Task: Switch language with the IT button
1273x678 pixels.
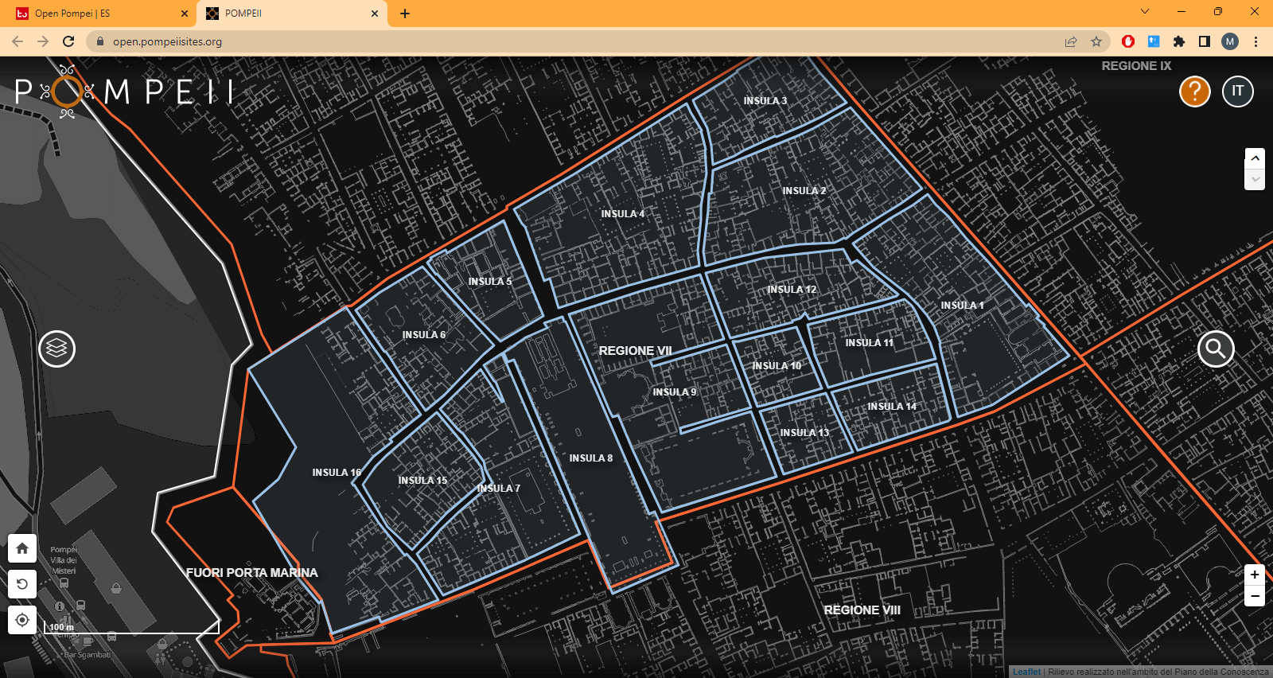Action: point(1237,92)
